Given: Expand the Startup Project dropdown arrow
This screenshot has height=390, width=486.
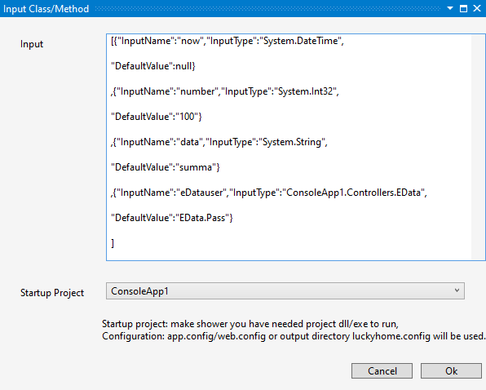Looking at the screenshot, I should pyautogui.click(x=457, y=290).
